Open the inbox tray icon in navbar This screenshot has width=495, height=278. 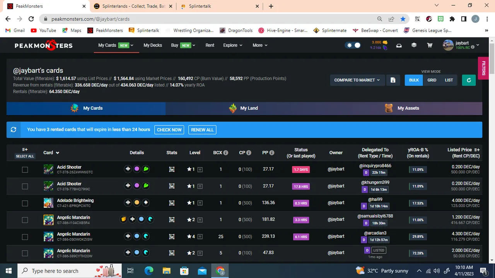click(399, 46)
